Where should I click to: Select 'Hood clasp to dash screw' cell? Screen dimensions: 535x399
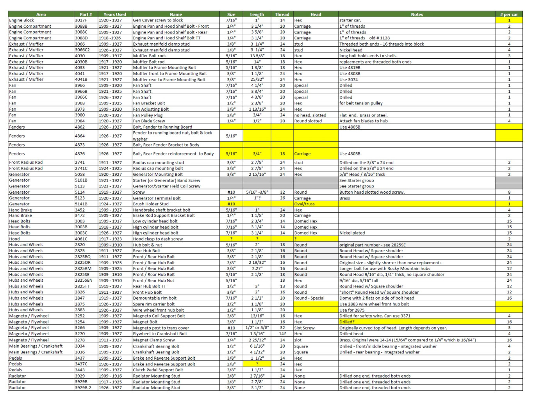(176, 239)
